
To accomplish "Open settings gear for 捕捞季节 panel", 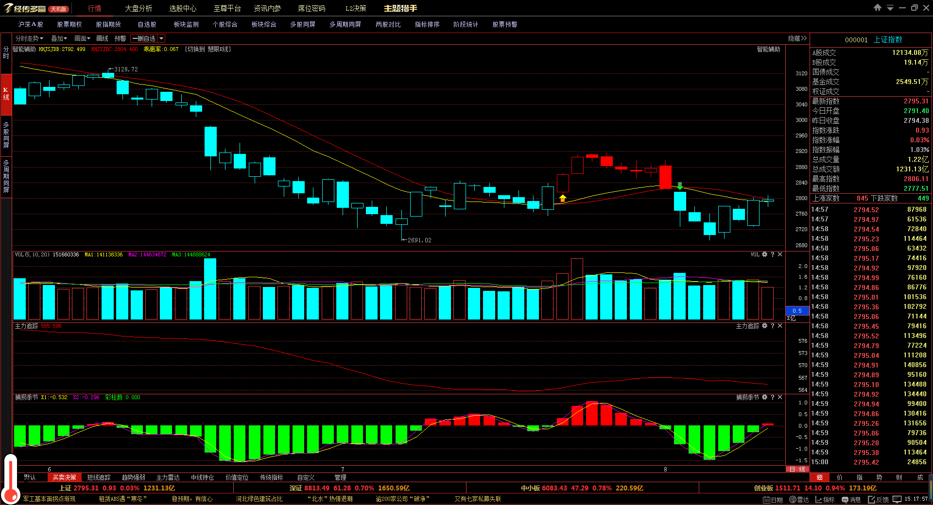I will (x=764, y=397).
